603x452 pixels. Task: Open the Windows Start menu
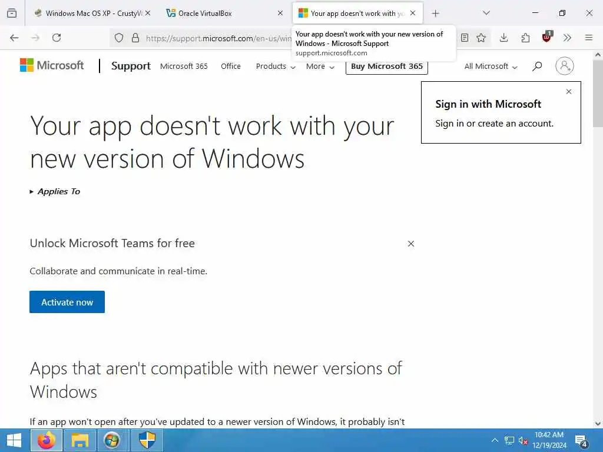(x=14, y=440)
